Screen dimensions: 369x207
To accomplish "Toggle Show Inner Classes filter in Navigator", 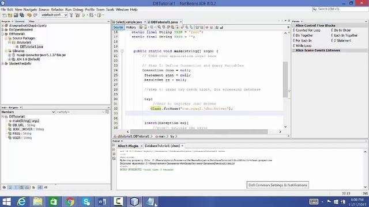I will [x=28, y=187].
